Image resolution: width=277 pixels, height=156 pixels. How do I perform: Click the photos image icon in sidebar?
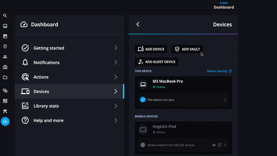click(5, 26)
